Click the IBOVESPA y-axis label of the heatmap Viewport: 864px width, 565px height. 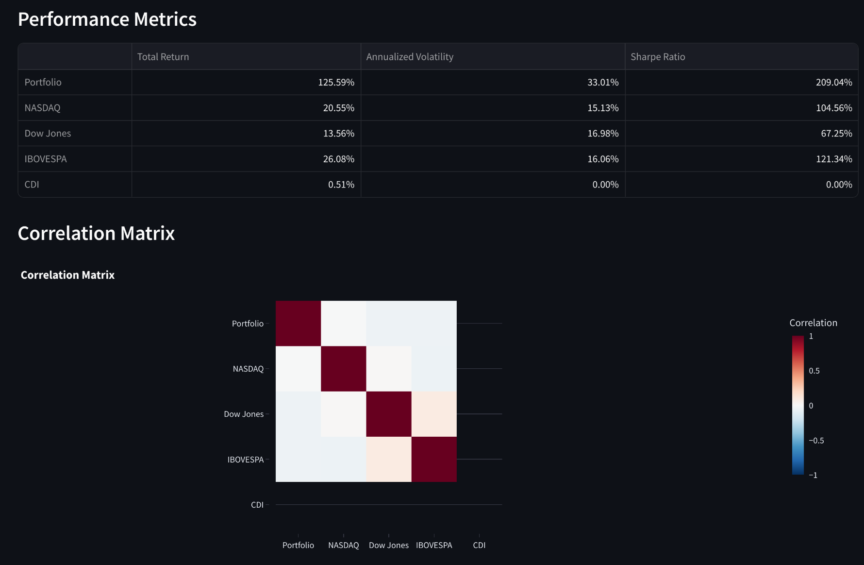[246, 460]
